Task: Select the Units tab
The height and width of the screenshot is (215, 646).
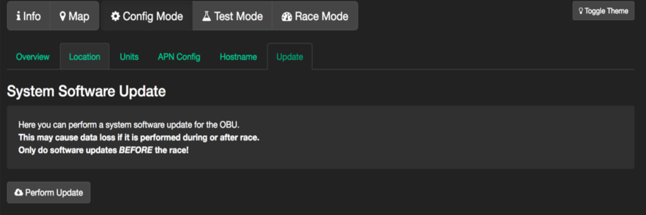Action: click(129, 57)
